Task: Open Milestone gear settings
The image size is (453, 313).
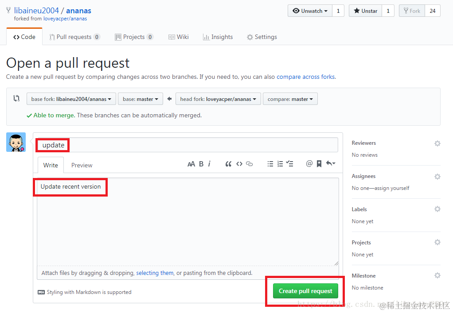Action: click(437, 275)
